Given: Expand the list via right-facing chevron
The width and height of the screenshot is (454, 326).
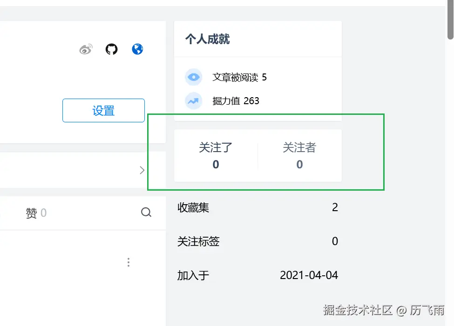Looking at the screenshot, I should tap(142, 170).
